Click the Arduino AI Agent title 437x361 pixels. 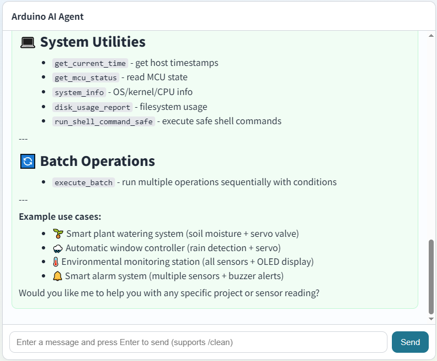tap(47, 16)
